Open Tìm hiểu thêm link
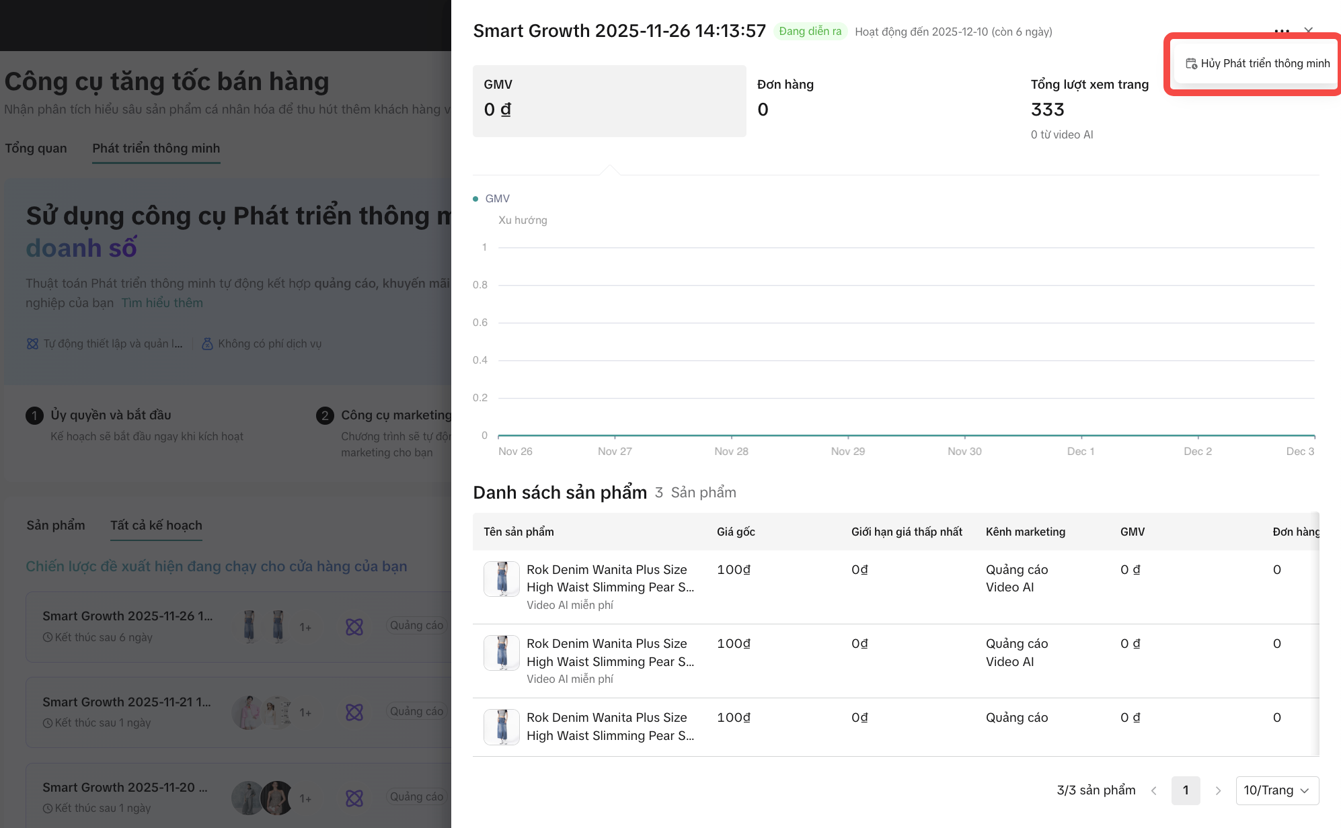This screenshot has width=1341, height=828. pyautogui.click(x=162, y=303)
